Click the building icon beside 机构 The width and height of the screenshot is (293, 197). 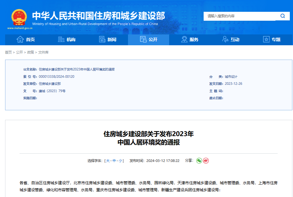pyautogui.click(x=61, y=39)
